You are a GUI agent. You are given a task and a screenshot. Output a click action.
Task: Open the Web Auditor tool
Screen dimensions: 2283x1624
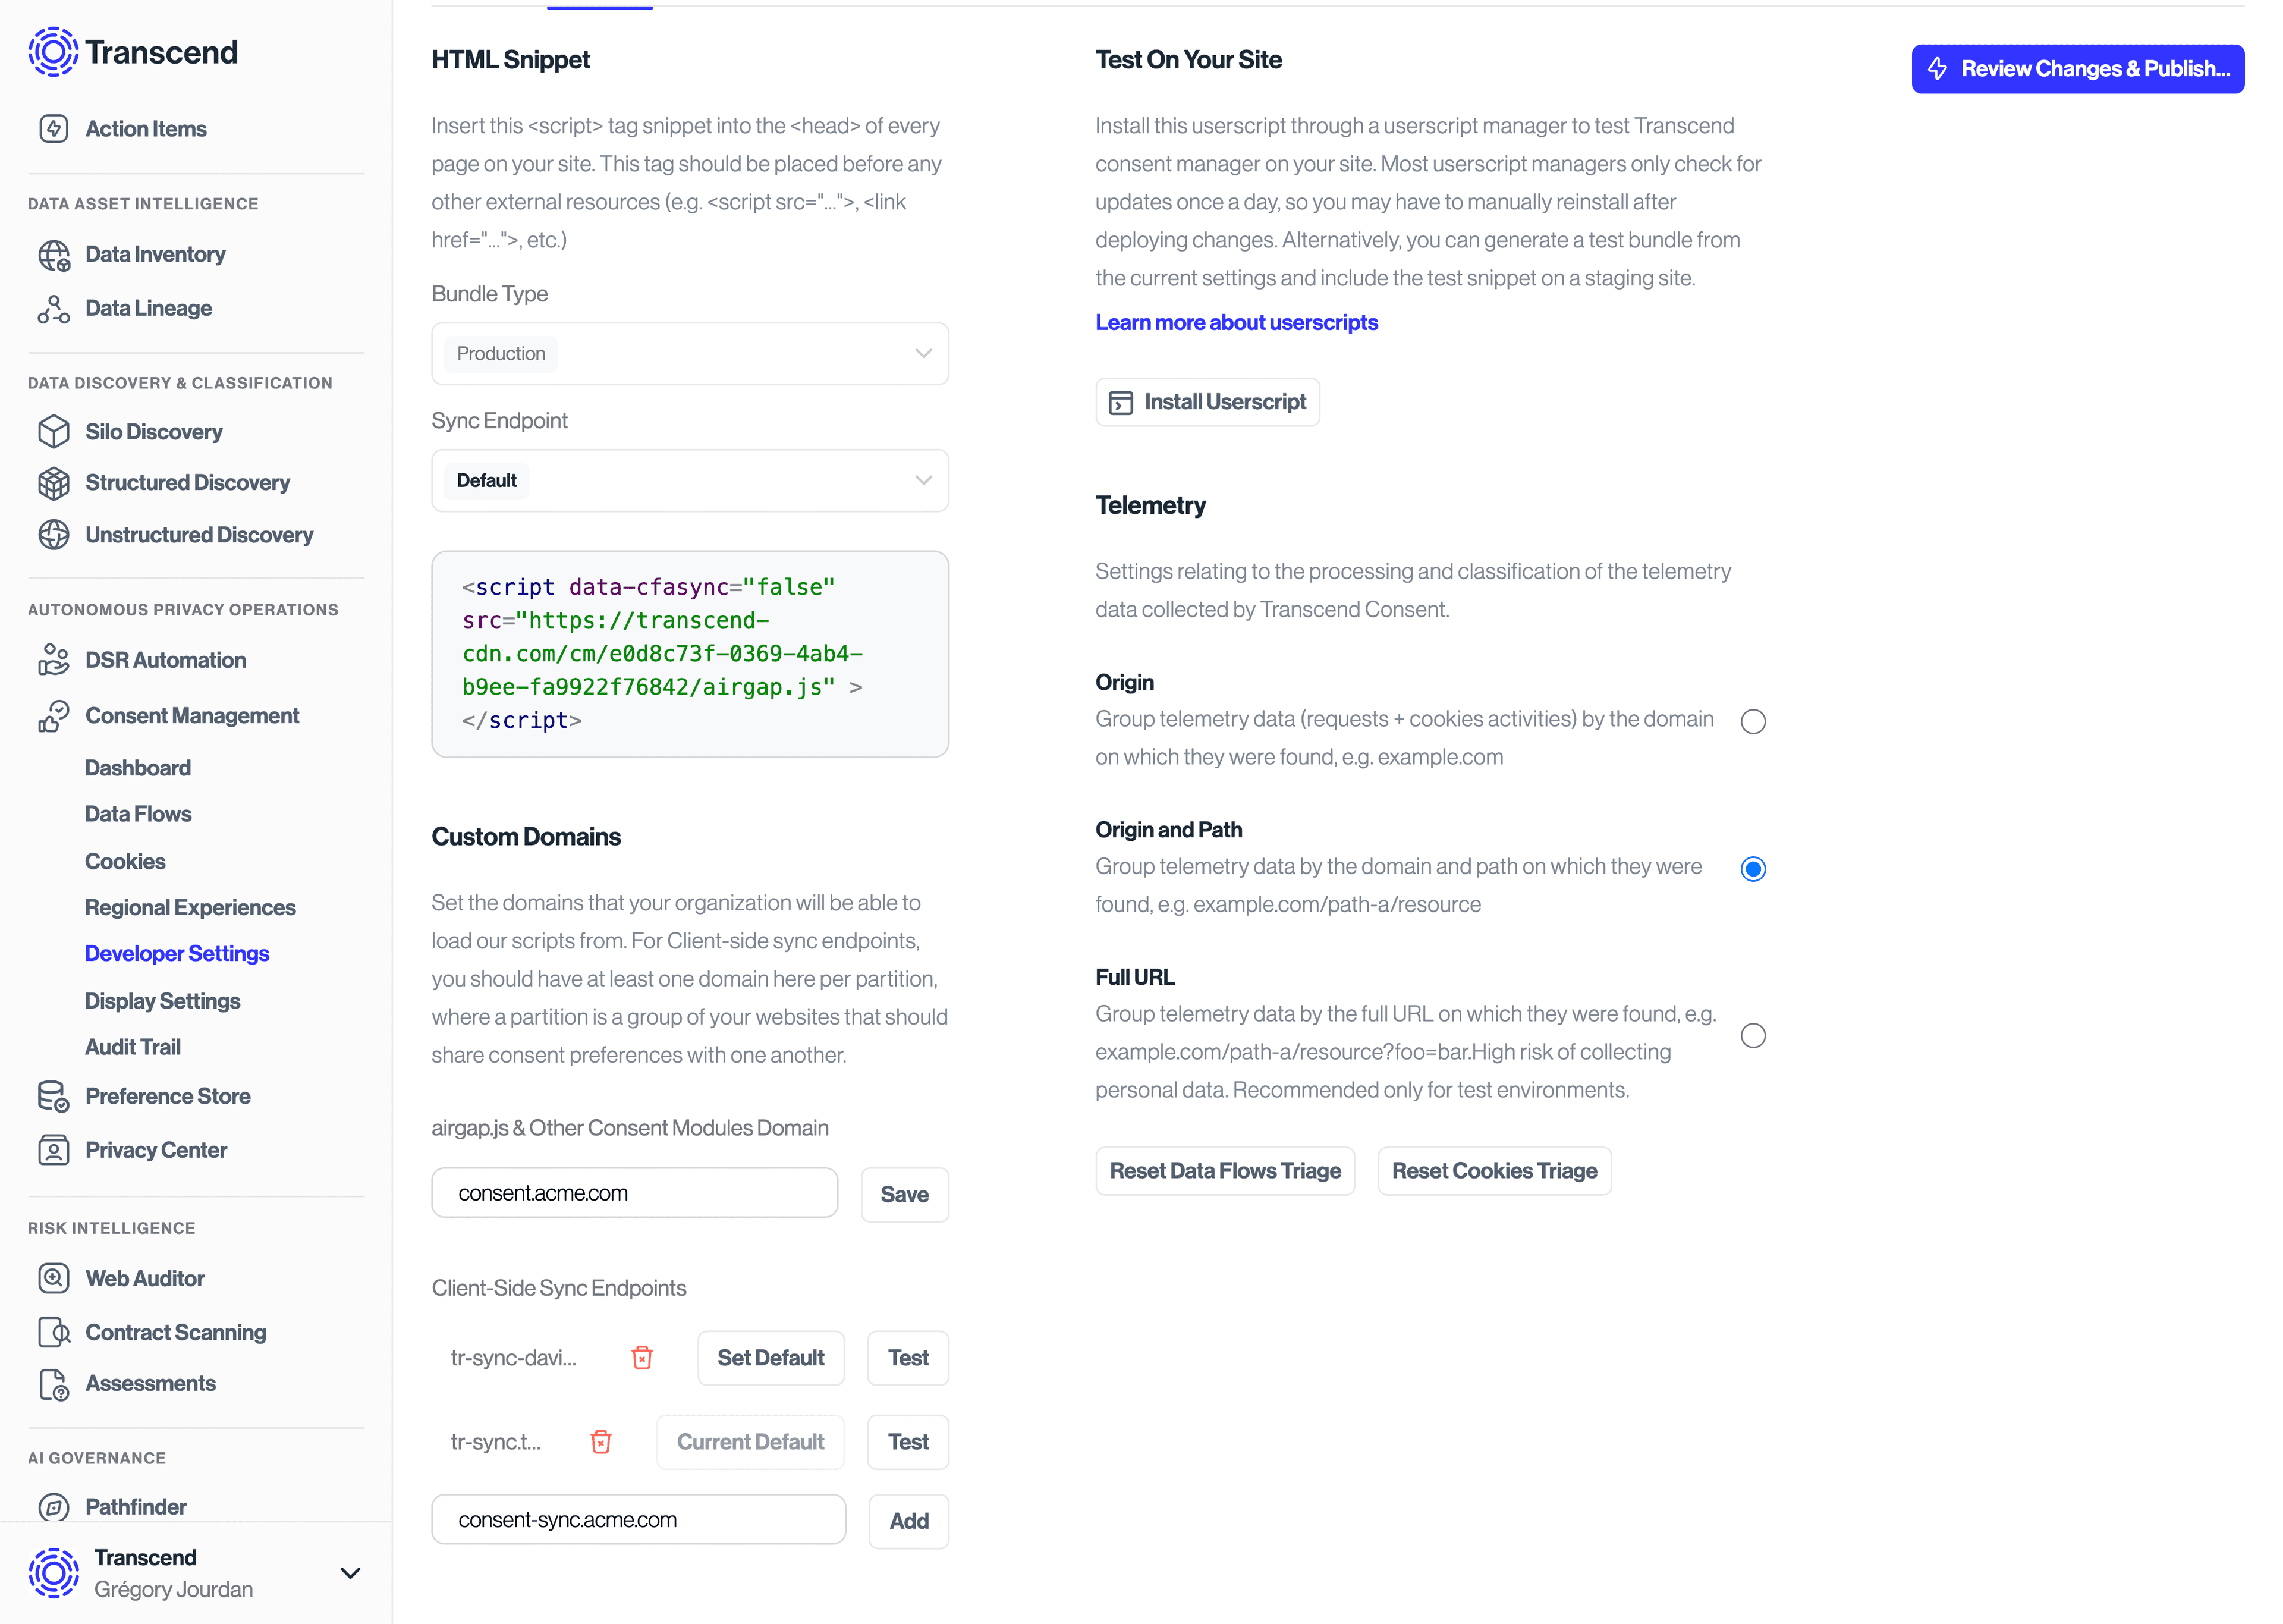(145, 1278)
